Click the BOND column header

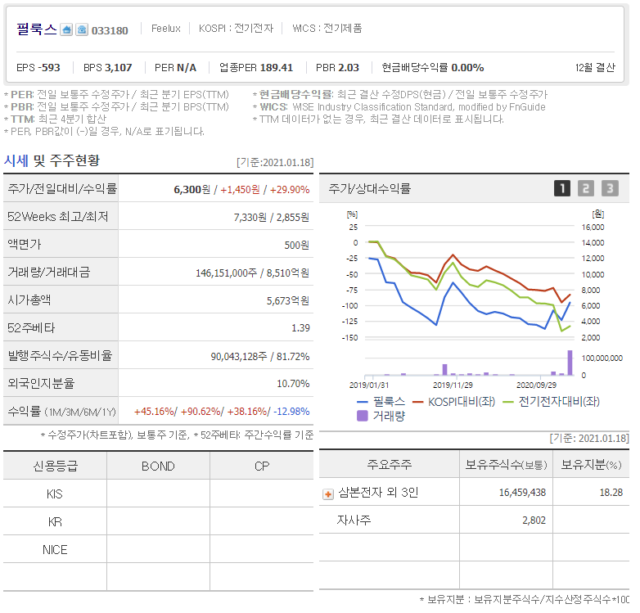click(158, 466)
